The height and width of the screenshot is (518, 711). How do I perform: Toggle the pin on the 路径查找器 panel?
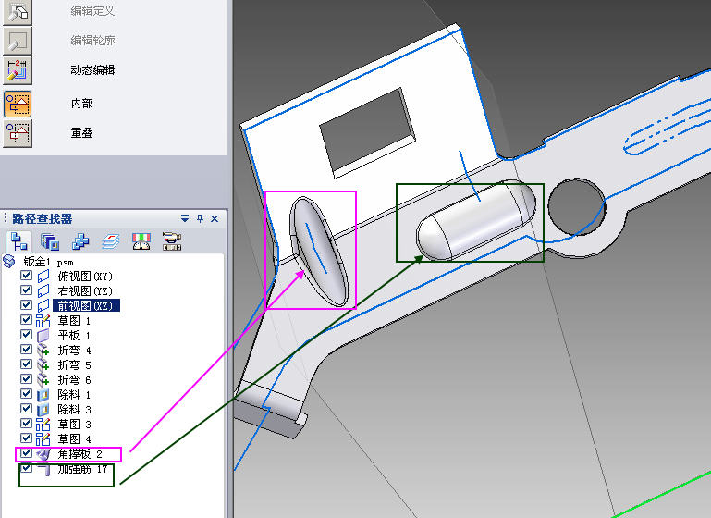[x=200, y=218]
